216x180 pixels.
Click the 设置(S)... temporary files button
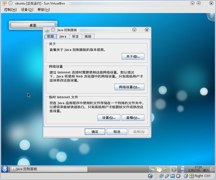(x=109, y=118)
